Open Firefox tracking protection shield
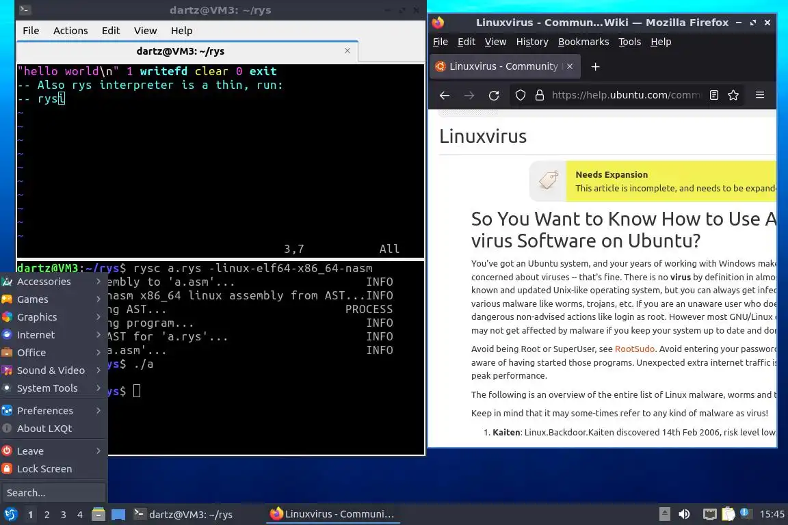 (x=521, y=96)
